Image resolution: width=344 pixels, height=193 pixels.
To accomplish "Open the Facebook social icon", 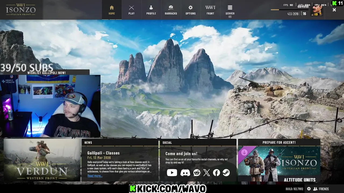I will pyautogui.click(x=216, y=173).
